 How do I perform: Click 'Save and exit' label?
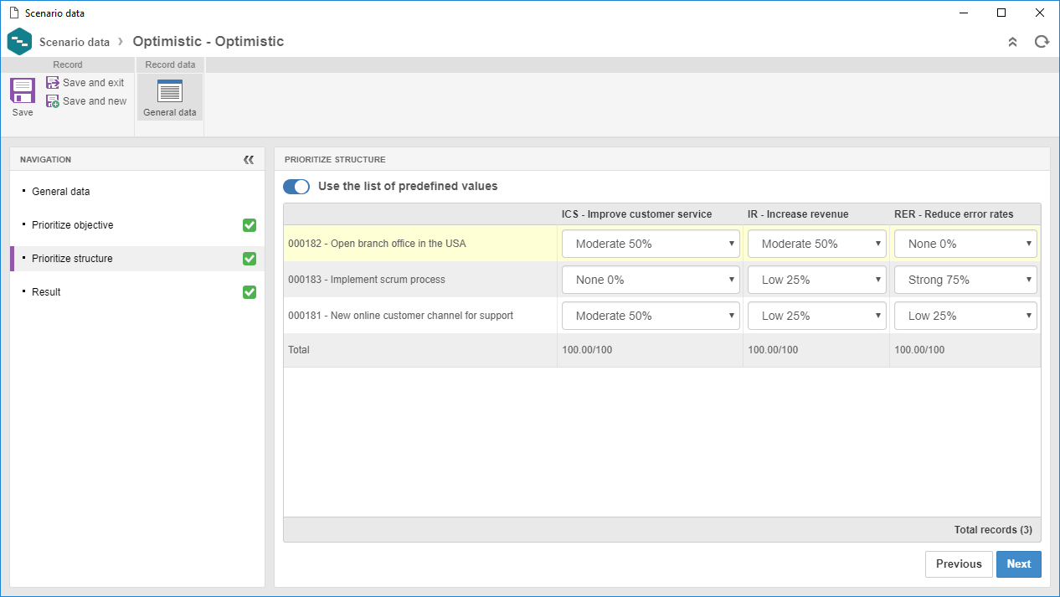93,83
